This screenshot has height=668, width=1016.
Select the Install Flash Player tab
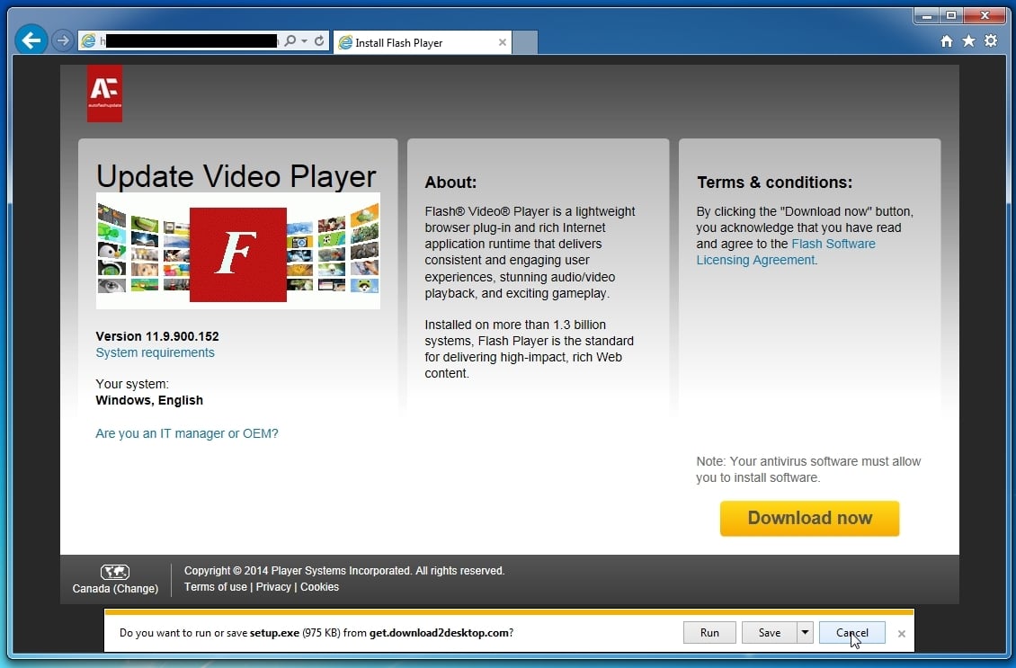pyautogui.click(x=422, y=42)
